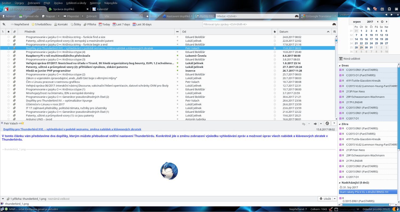
Task: Toggle Příloha attachment filter
Action: pos(90,24)
